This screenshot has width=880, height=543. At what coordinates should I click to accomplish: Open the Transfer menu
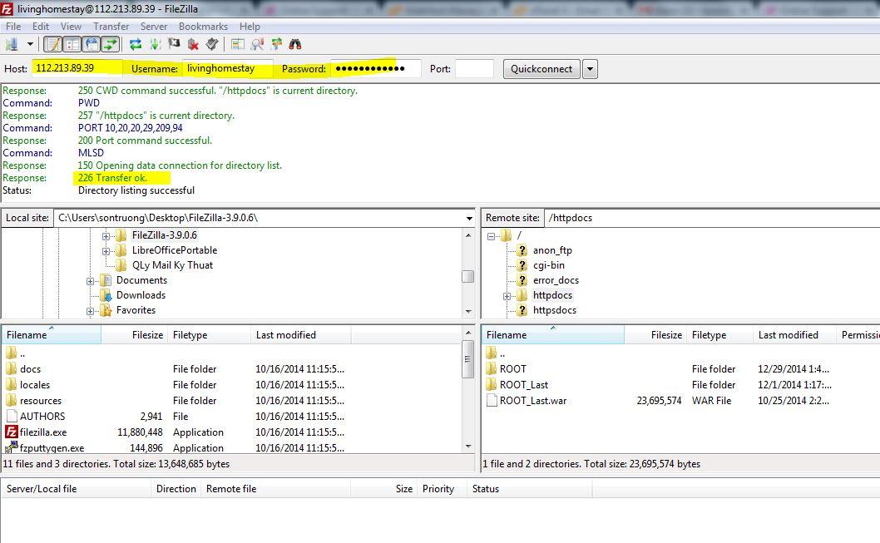pos(111,27)
